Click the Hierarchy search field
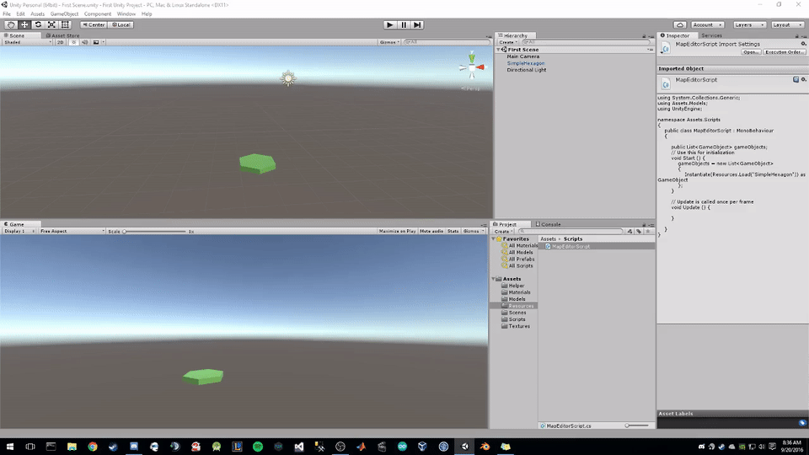Screen dimensions: 809x455 click(x=586, y=42)
